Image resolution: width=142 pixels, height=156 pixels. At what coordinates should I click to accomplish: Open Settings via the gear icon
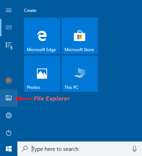click(9, 115)
